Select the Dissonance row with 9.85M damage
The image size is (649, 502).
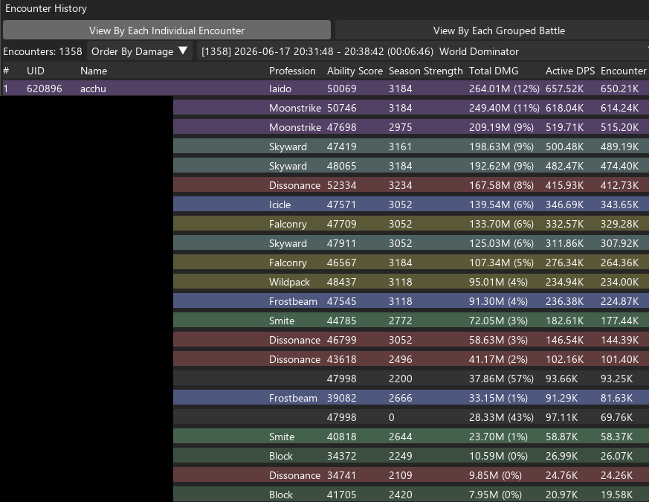click(x=411, y=475)
